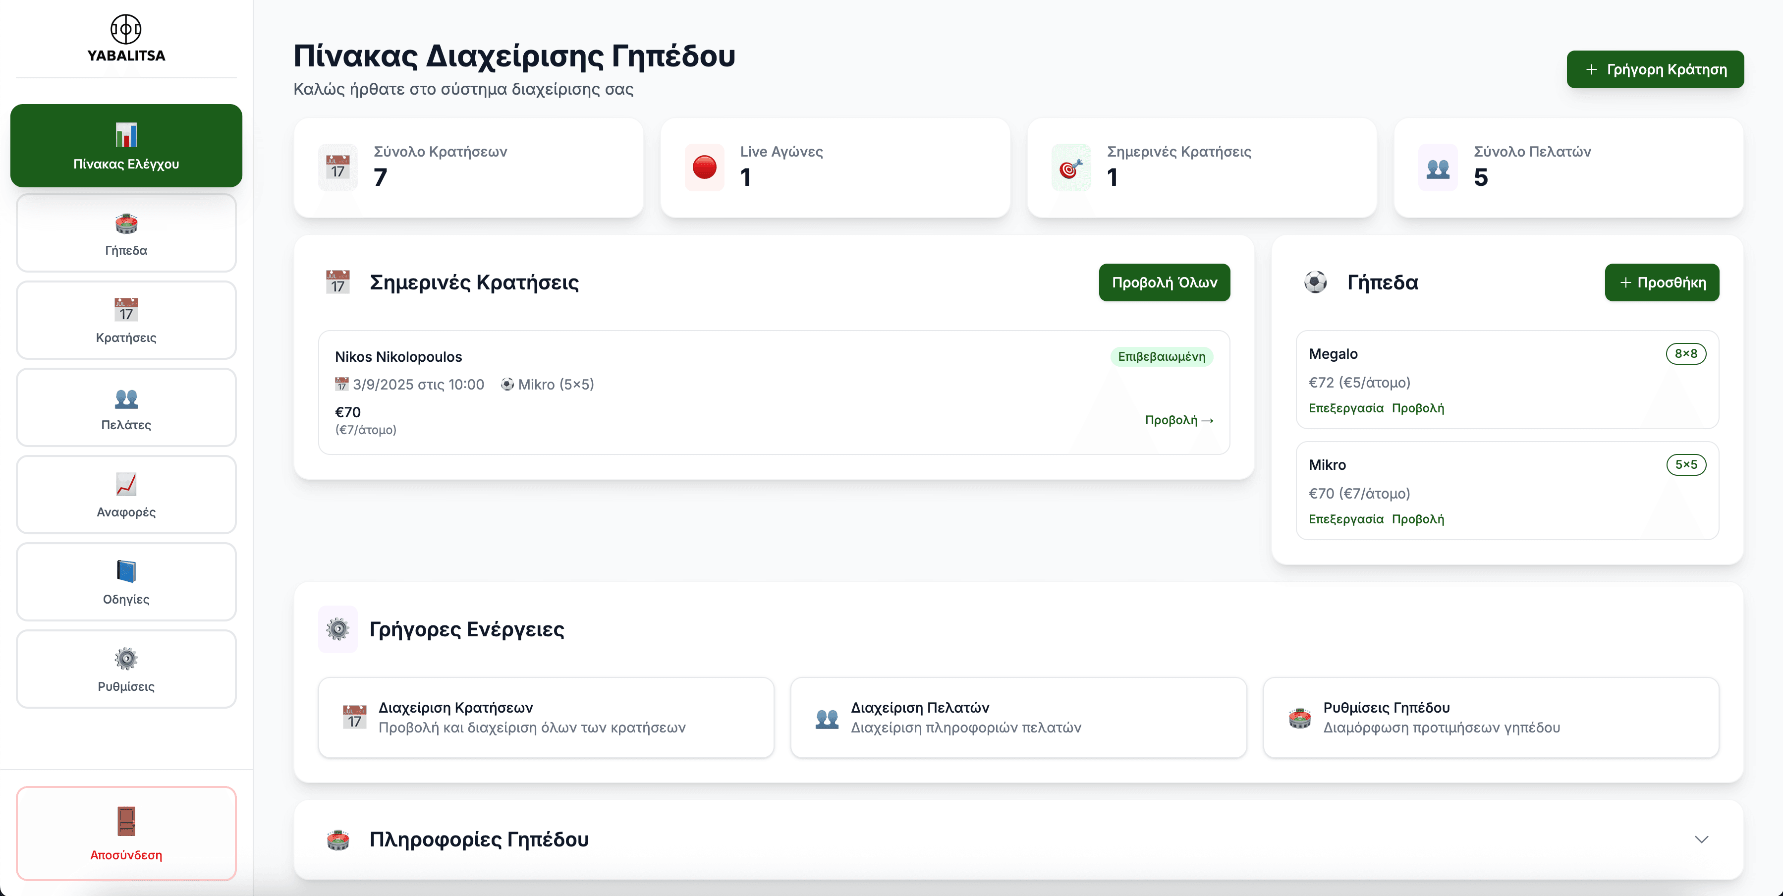Viewport: 1783px width, 896px height.
Task: Select the Πίνακας Ελέγχου menu item
Action: [x=126, y=146]
